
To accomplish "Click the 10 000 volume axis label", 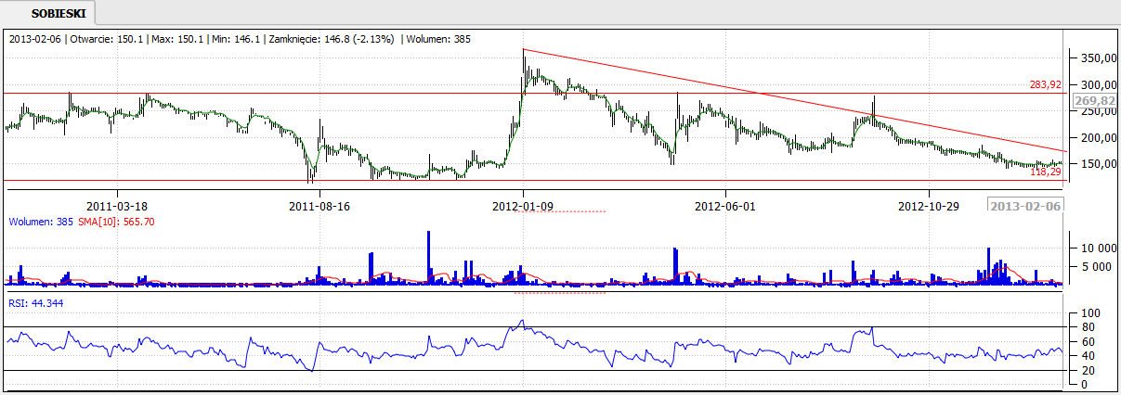I will 1098,248.
